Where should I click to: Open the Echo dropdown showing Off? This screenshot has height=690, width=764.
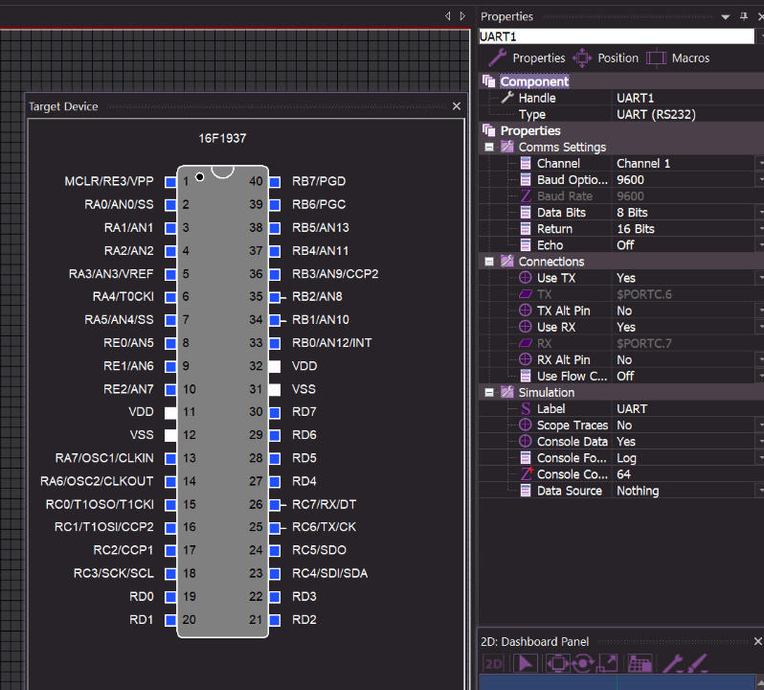760,245
